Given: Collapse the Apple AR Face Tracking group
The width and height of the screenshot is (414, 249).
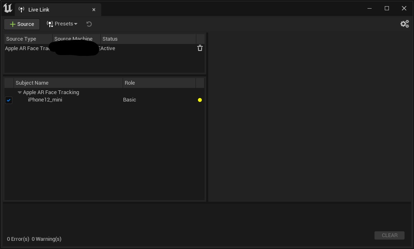Looking at the screenshot, I should click(19, 92).
